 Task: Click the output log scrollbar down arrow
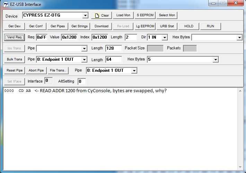[240, 167]
